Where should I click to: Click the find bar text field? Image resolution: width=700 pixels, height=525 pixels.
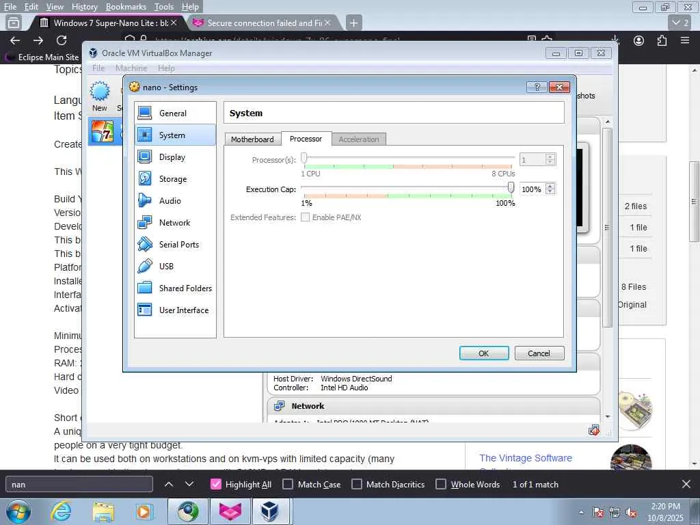pyautogui.click(x=79, y=485)
